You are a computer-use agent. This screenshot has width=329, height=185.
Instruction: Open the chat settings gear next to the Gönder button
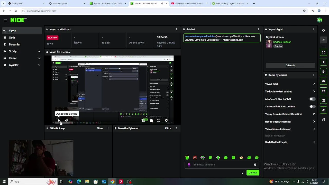point(242,173)
